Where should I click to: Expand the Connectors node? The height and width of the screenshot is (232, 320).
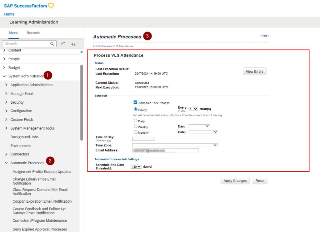pos(6,154)
